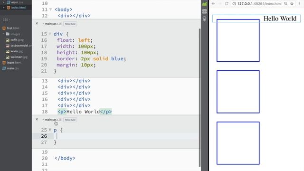Click the editor's vertical scrollbar

[199, 97]
